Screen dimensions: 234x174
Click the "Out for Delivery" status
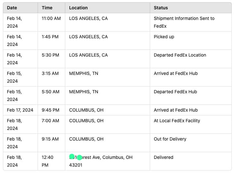pyautogui.click(x=170, y=139)
